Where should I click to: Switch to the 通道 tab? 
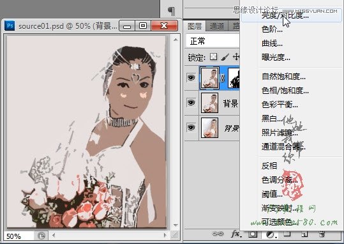(217, 26)
